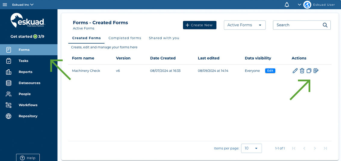The height and width of the screenshot is (161, 341).
Task: Click the Forms - Created Forms heading
Action: (x=101, y=23)
